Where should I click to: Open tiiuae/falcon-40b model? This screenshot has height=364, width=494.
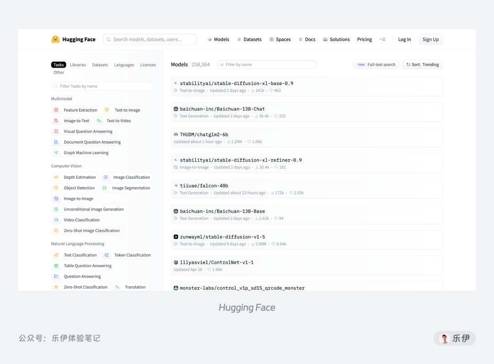click(x=306, y=189)
